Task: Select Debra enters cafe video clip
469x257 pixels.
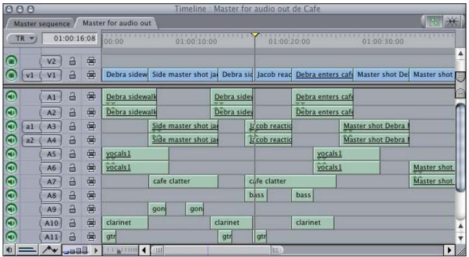Action: coord(322,75)
